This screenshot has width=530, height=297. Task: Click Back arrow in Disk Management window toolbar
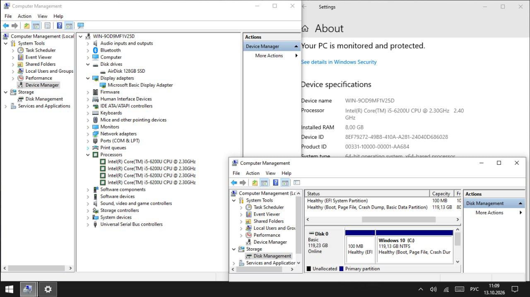(x=234, y=183)
